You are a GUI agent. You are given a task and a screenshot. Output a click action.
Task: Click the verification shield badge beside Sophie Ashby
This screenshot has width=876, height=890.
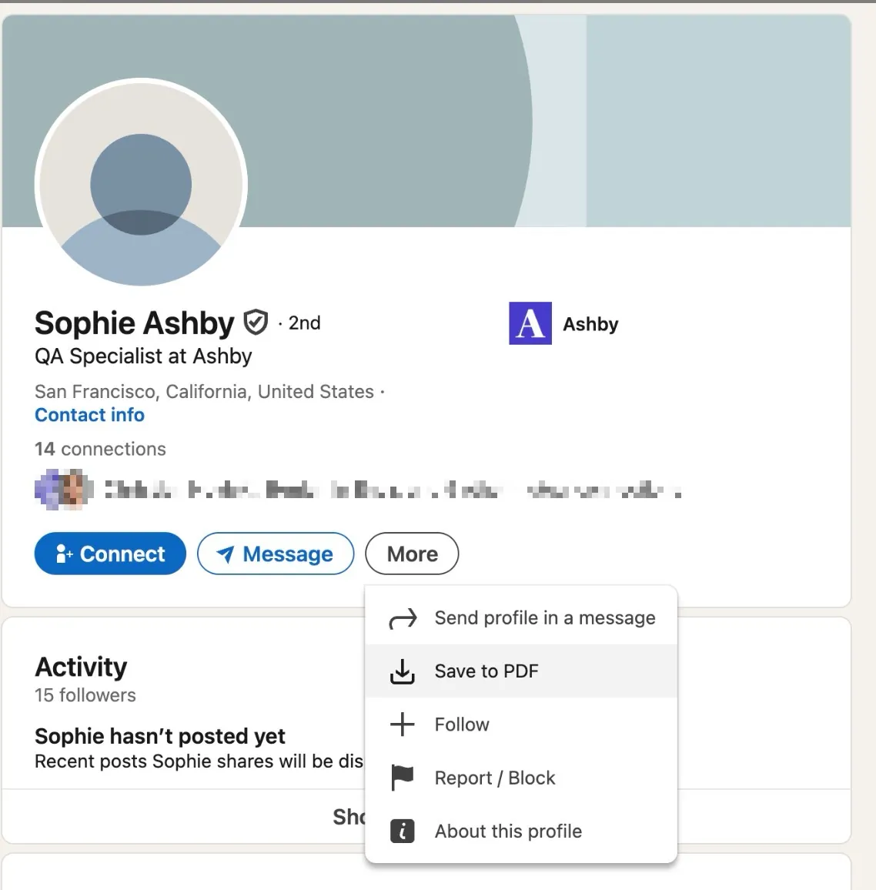(x=256, y=323)
